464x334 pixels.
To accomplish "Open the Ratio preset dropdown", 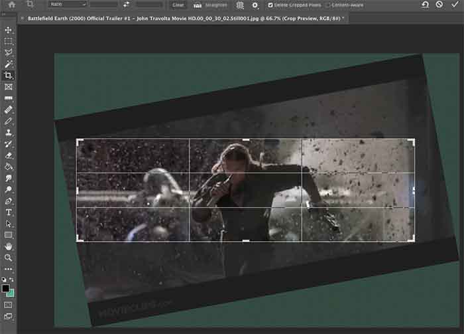I will tap(68, 5).
